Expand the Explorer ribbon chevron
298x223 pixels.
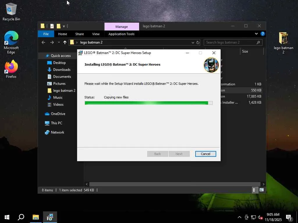pyautogui.click(x=256, y=34)
